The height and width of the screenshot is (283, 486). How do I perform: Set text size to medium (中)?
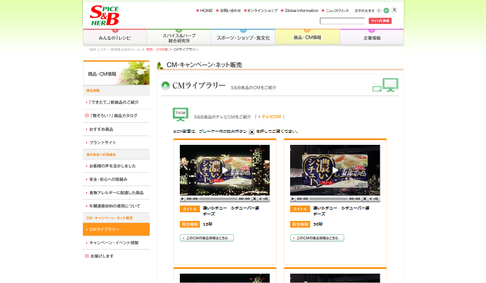(x=386, y=11)
